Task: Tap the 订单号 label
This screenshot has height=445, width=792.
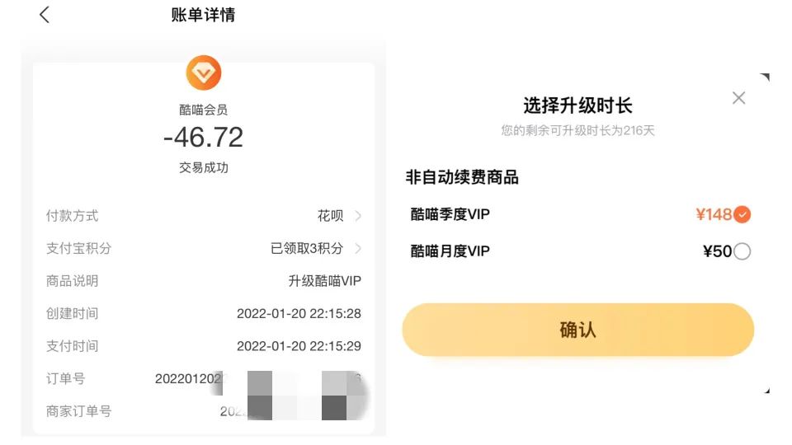Action: 65,379
